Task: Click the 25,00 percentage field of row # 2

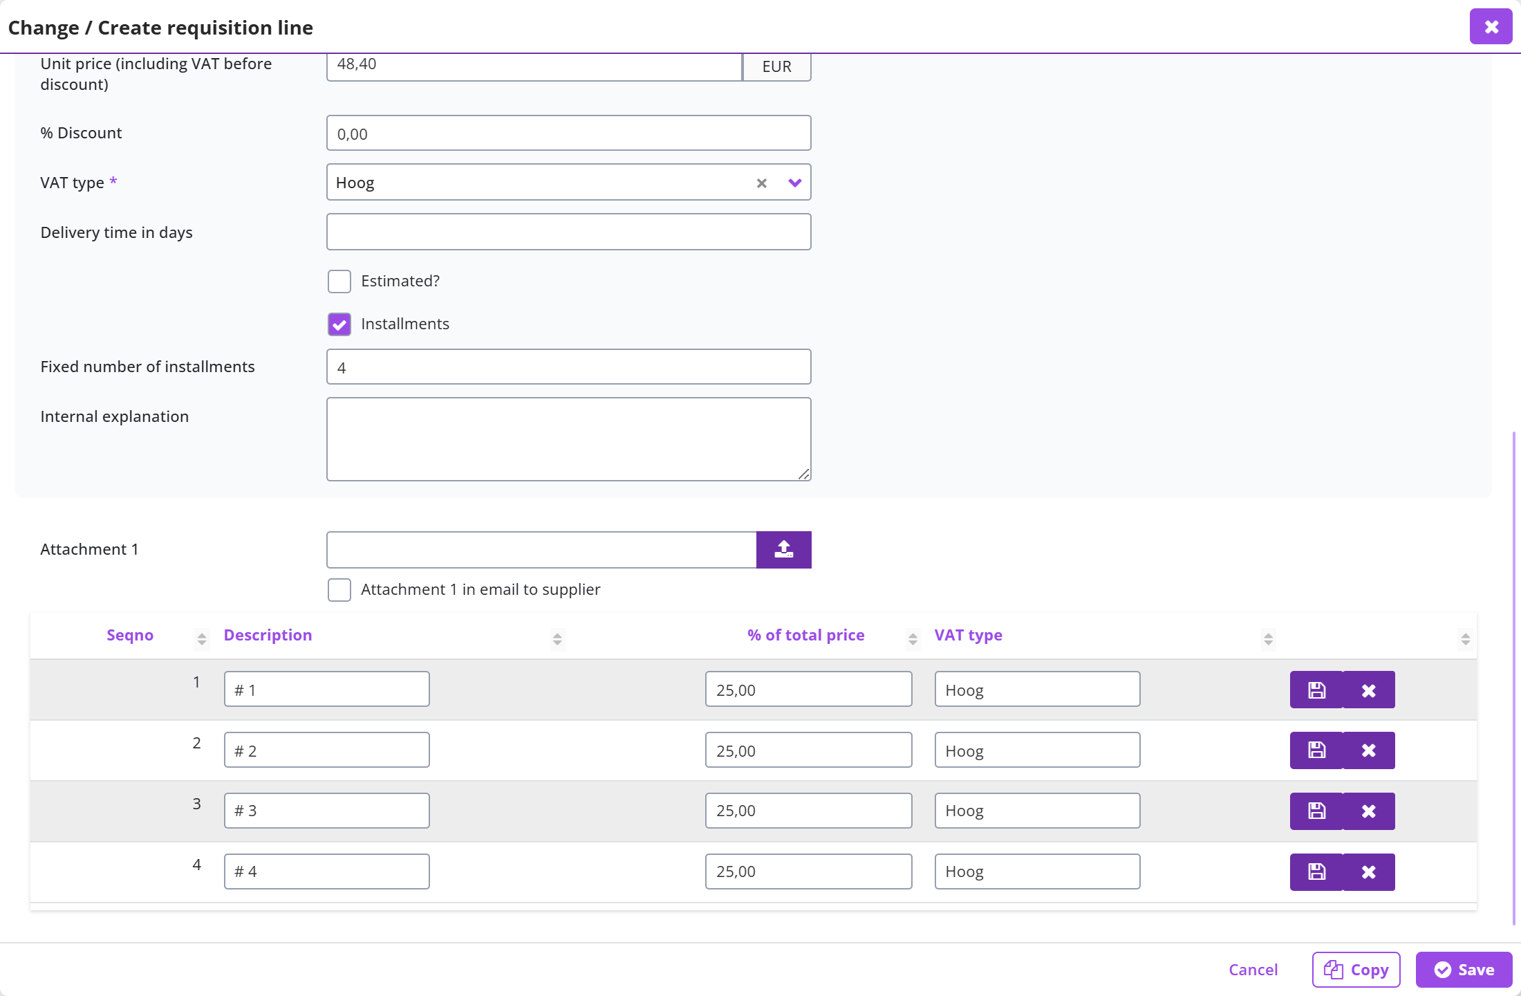Action: click(808, 750)
